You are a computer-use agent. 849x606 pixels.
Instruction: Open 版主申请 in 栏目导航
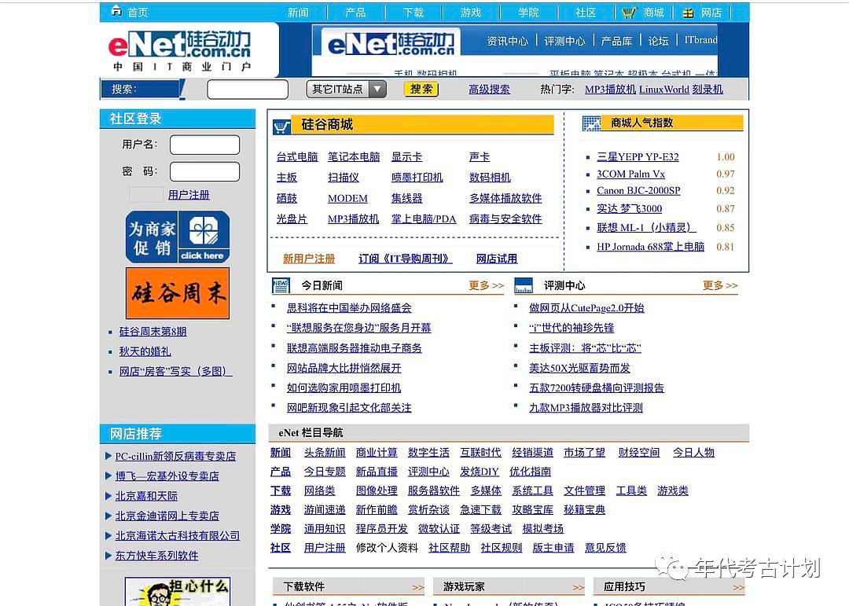(x=553, y=548)
